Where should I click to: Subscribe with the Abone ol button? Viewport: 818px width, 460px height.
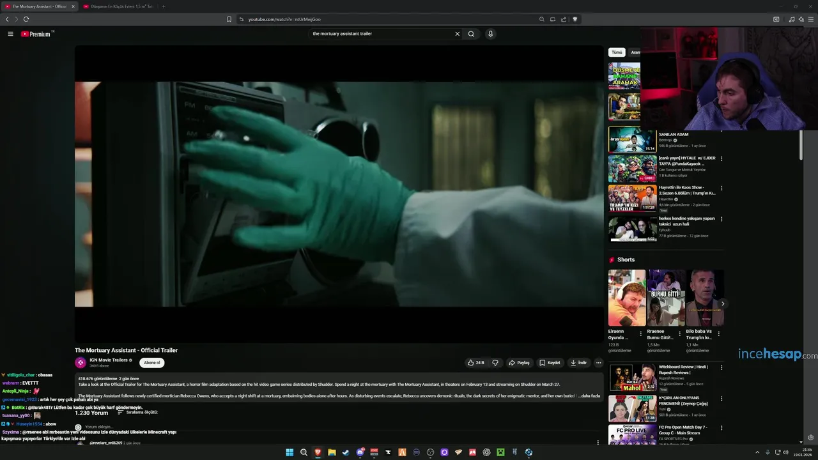(x=152, y=362)
